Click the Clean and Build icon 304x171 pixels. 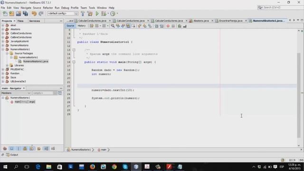(x=90, y=14)
